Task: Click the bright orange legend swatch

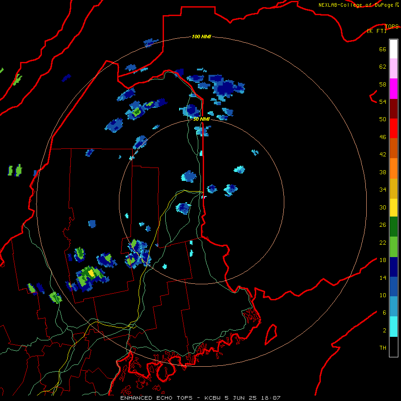Action: (x=393, y=168)
